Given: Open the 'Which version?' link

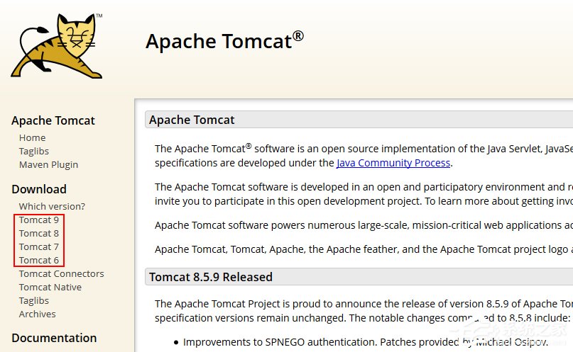Looking at the screenshot, I should [x=52, y=206].
